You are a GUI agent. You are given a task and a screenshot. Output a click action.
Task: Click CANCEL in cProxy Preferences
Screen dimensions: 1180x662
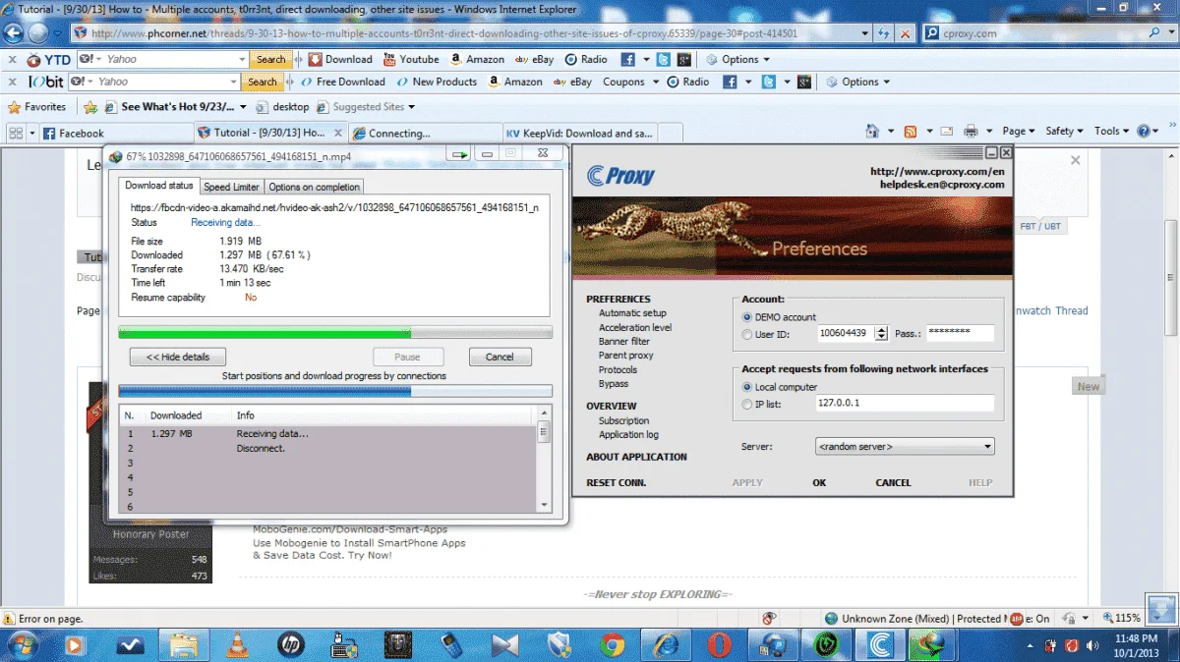[x=893, y=482]
